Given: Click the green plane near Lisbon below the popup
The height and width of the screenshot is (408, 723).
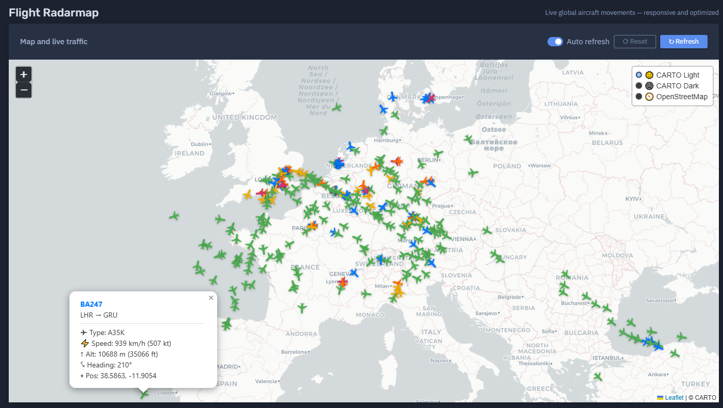Looking at the screenshot, I should point(145,394).
